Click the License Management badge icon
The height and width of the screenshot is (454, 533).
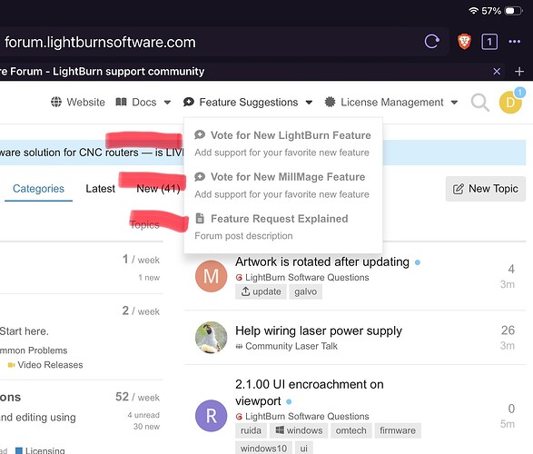(x=330, y=102)
